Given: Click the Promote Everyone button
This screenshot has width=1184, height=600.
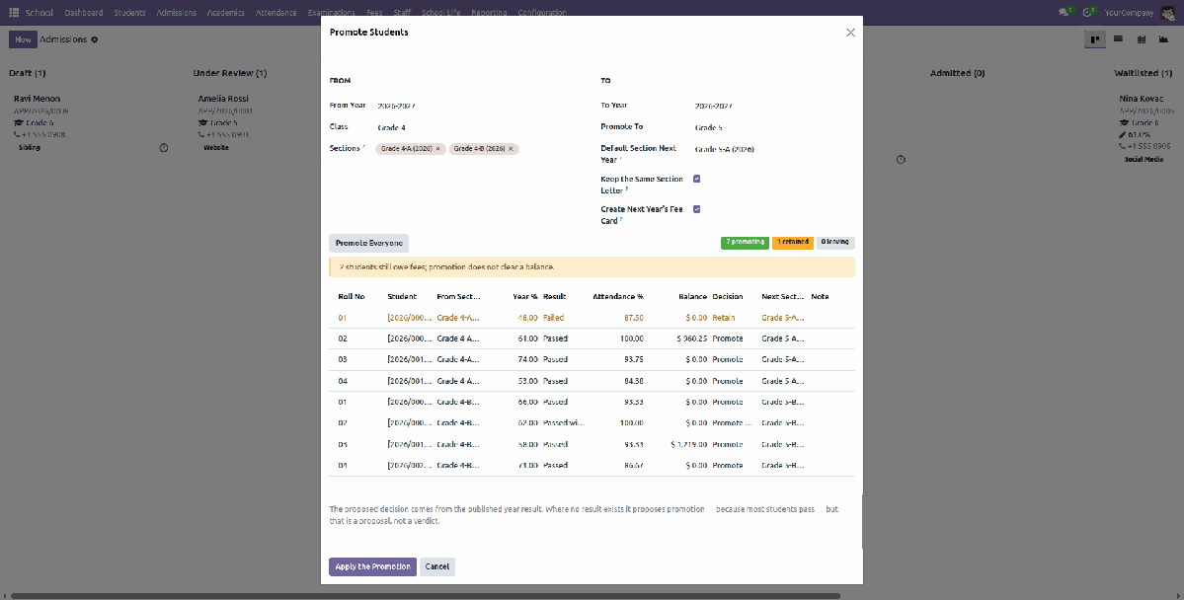Looking at the screenshot, I should coord(368,243).
